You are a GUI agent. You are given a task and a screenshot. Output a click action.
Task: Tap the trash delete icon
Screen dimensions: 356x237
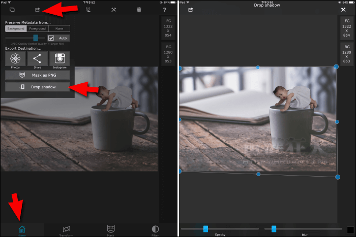point(139,10)
